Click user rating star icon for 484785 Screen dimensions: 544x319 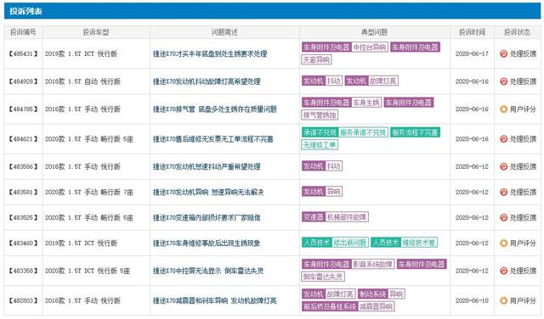coord(503,109)
